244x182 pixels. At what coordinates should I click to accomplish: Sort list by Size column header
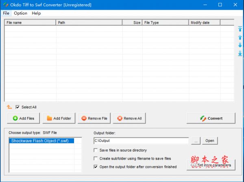point(132,22)
